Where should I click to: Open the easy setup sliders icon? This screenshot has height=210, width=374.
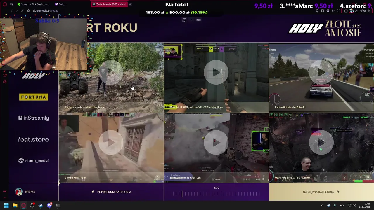tap(369, 11)
